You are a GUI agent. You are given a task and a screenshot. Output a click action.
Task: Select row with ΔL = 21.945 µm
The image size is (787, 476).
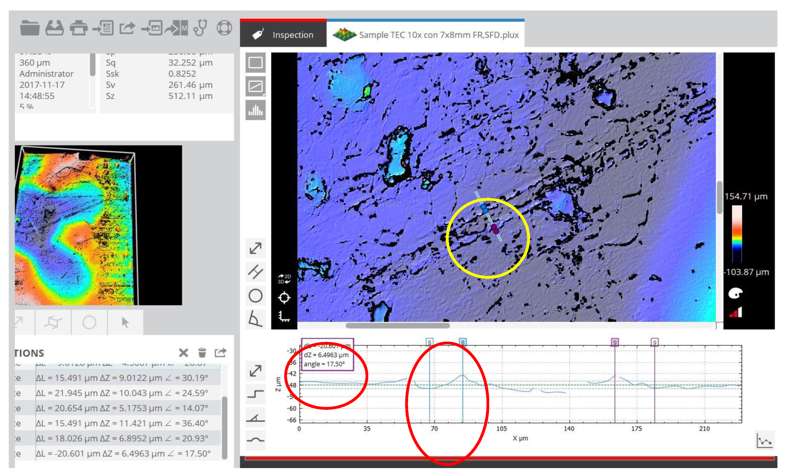tap(121, 393)
